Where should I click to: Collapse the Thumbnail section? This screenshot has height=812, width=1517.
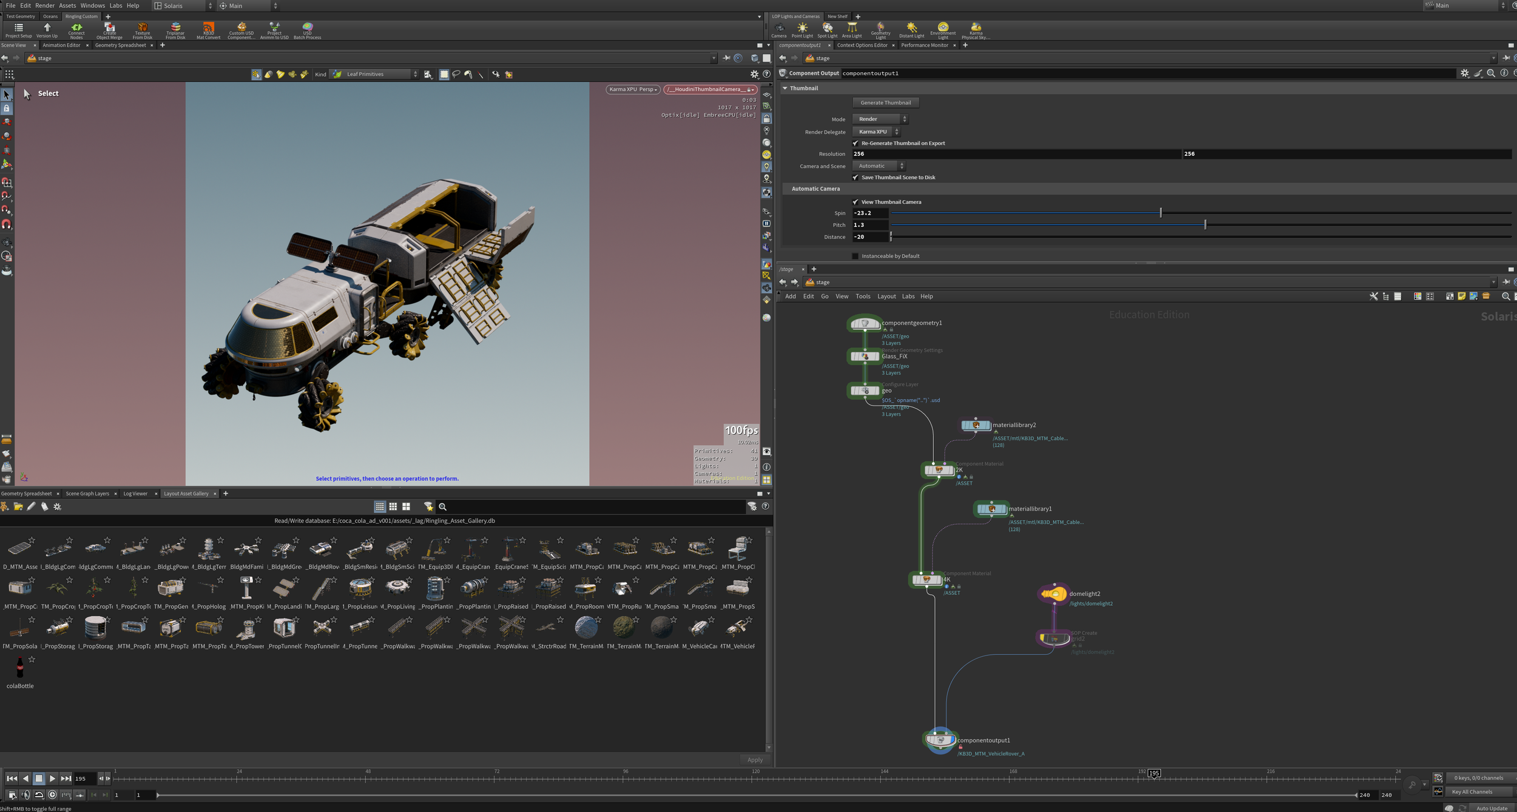(785, 89)
